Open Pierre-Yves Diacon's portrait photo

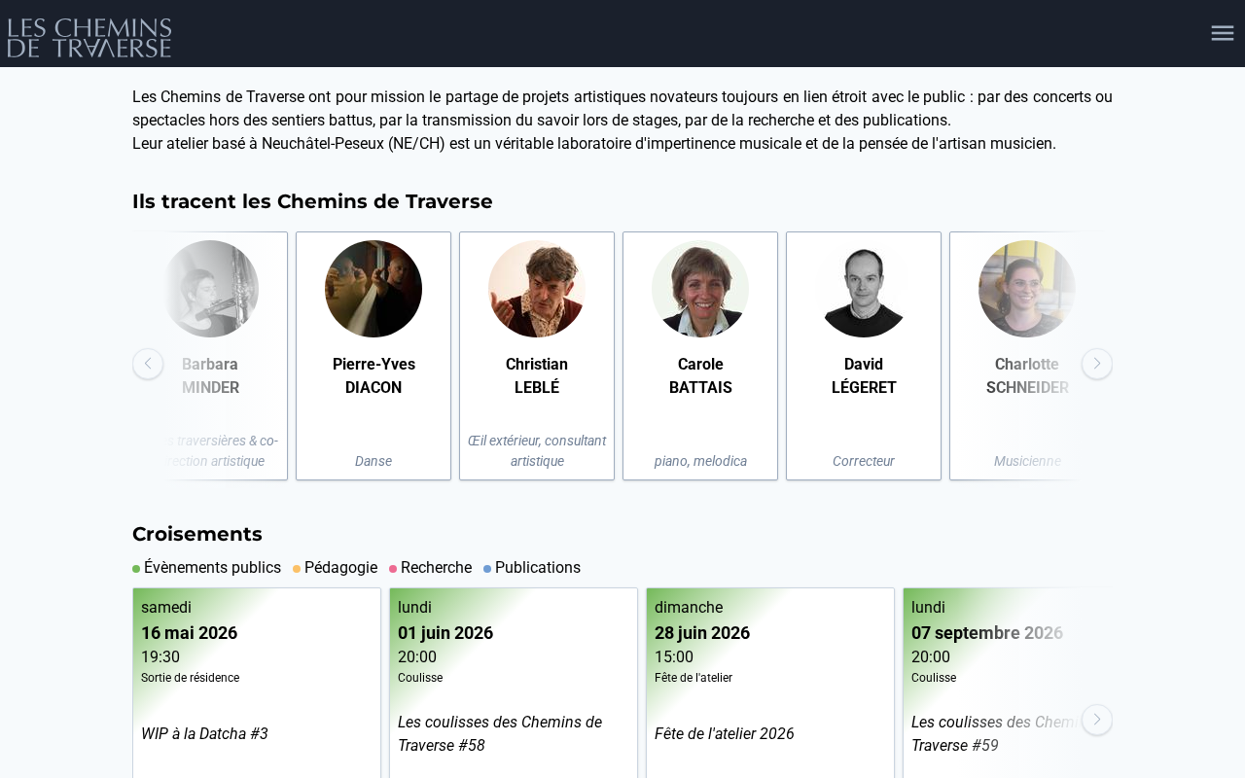tap(373, 289)
